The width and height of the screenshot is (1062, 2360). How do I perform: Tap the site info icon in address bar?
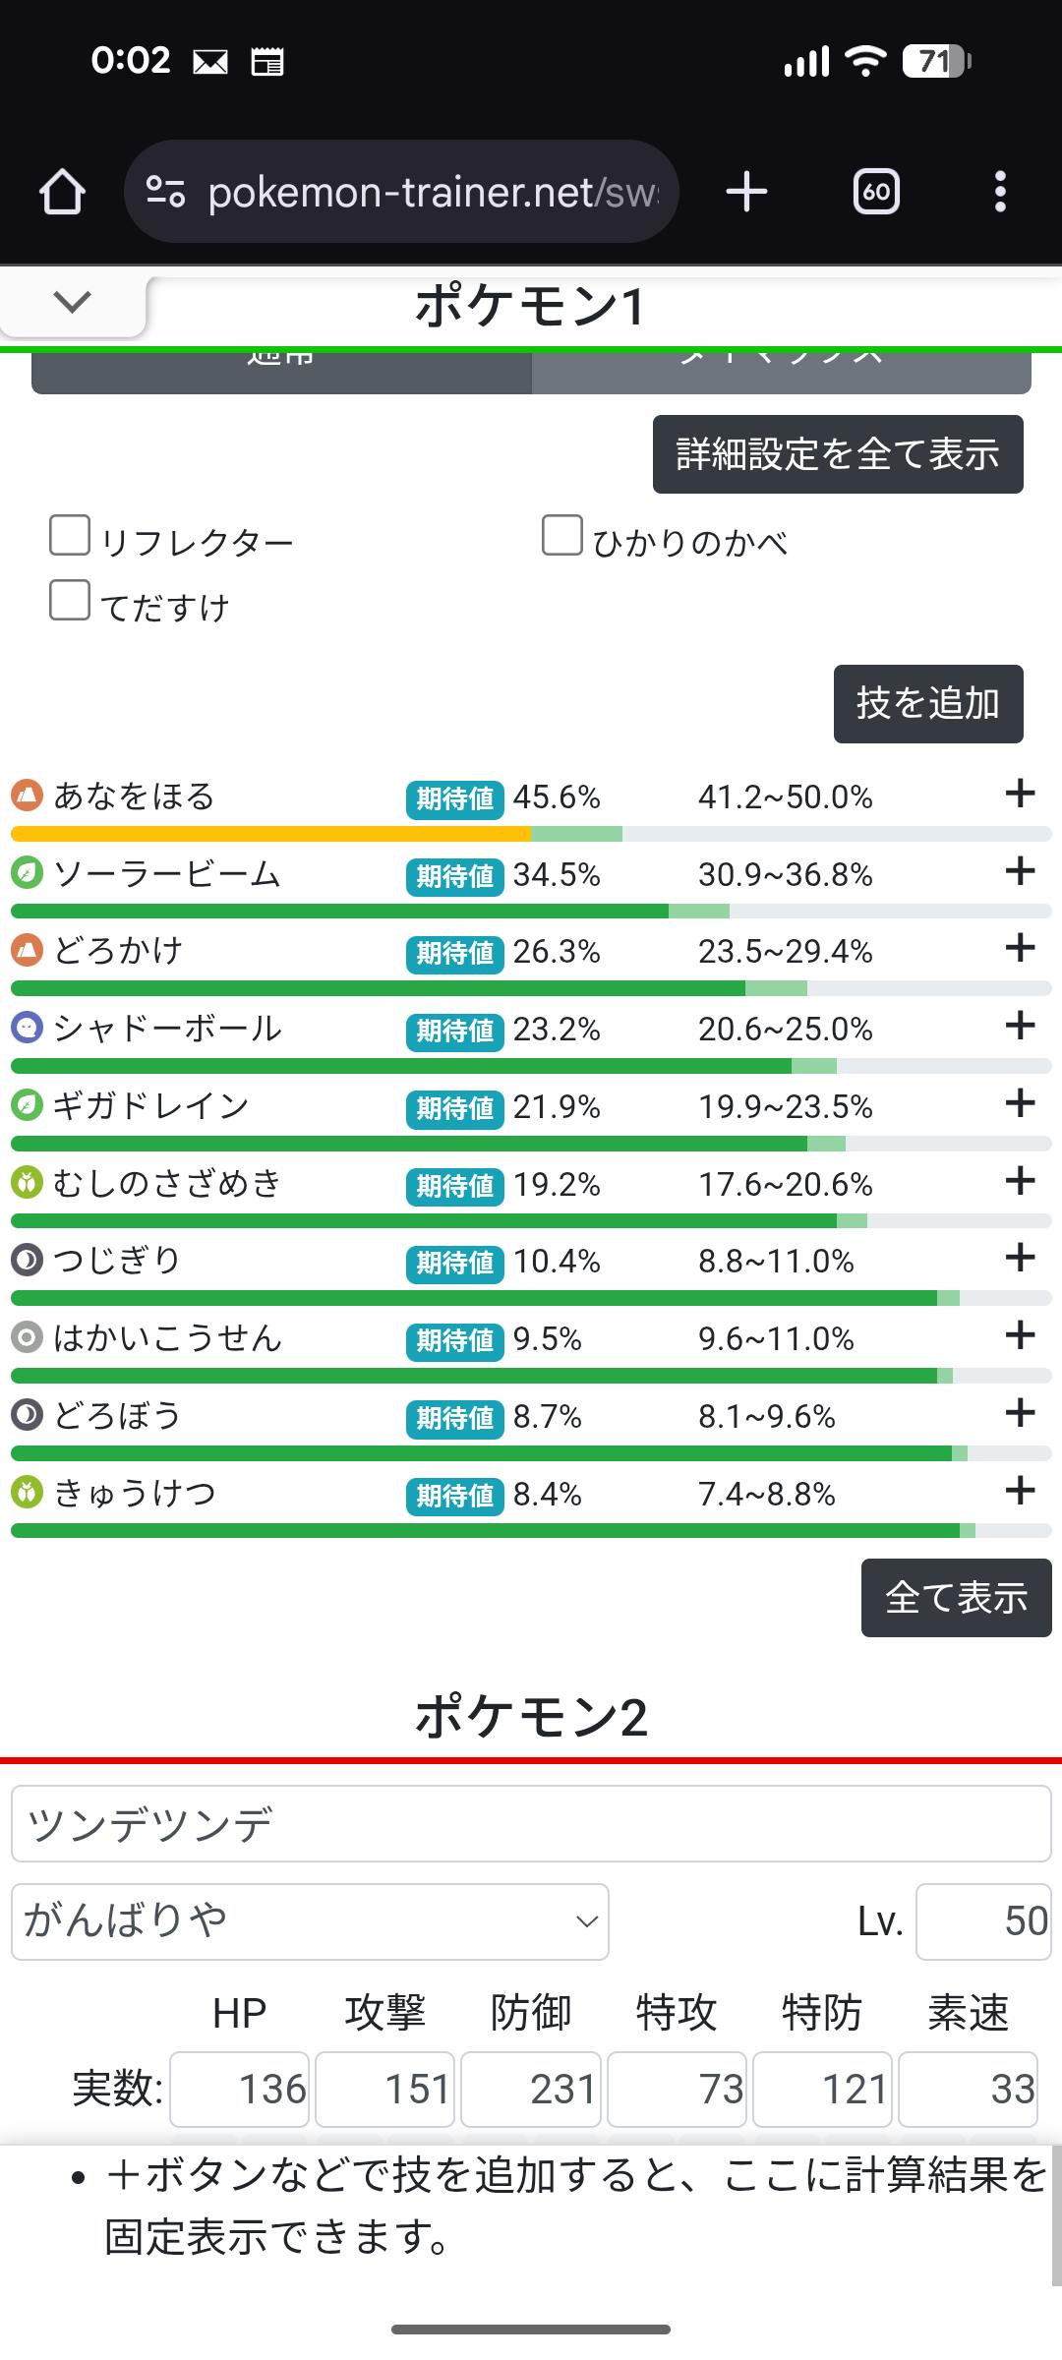pos(165,192)
